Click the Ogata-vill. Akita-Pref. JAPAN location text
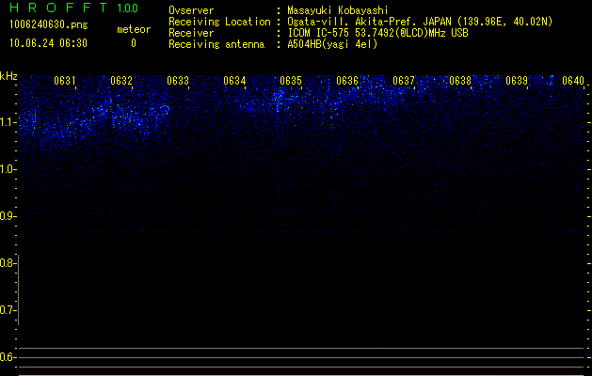 [420, 22]
